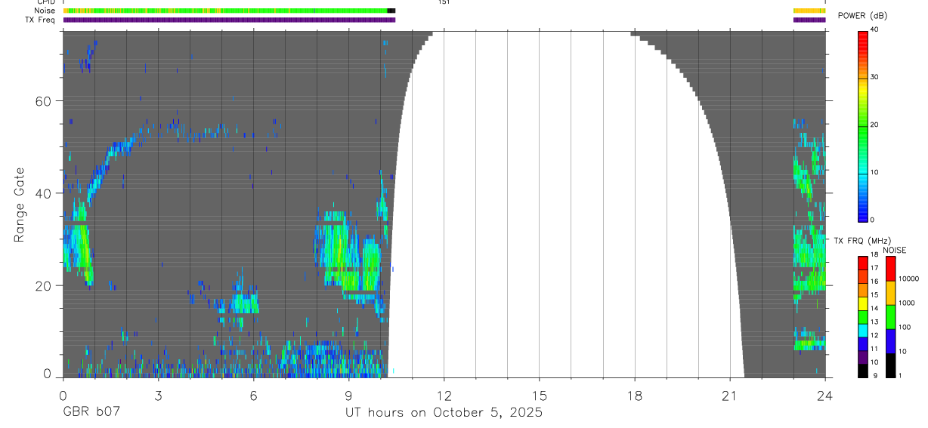
Task: Click the 'POWER (dB)' colorbar title
Action: point(862,17)
